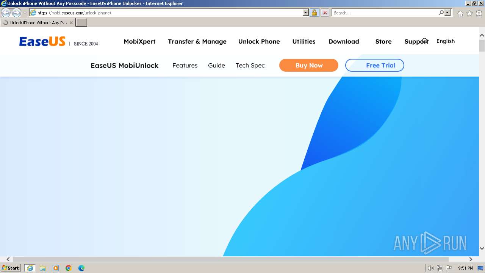Open the Utilities menu

[x=304, y=42]
